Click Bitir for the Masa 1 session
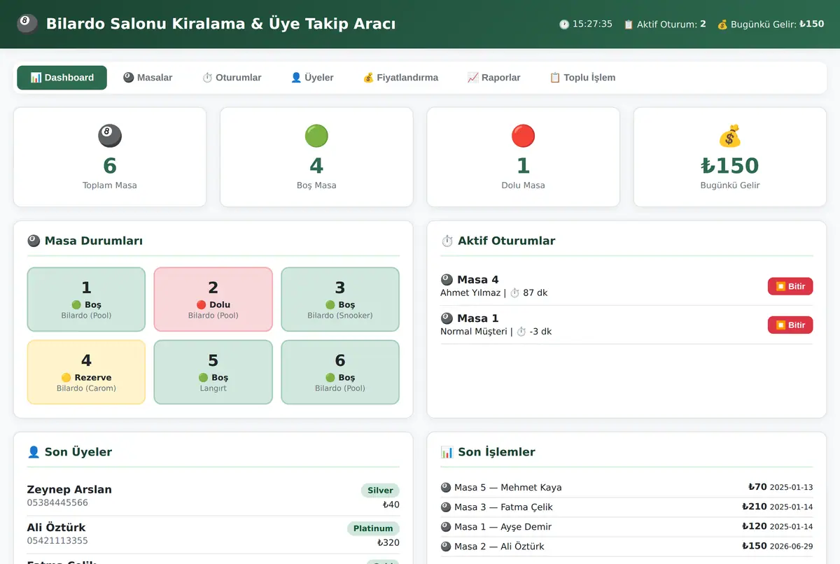840x564 pixels. point(790,325)
